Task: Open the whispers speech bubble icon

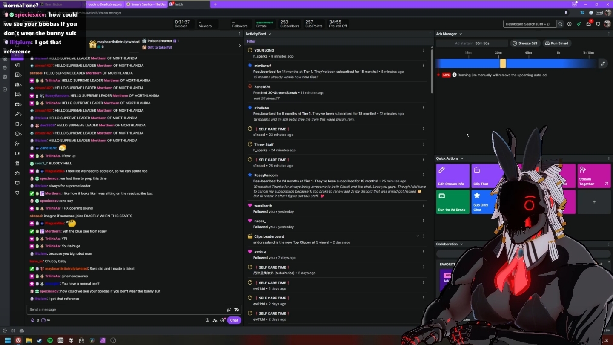Action: click(598, 24)
